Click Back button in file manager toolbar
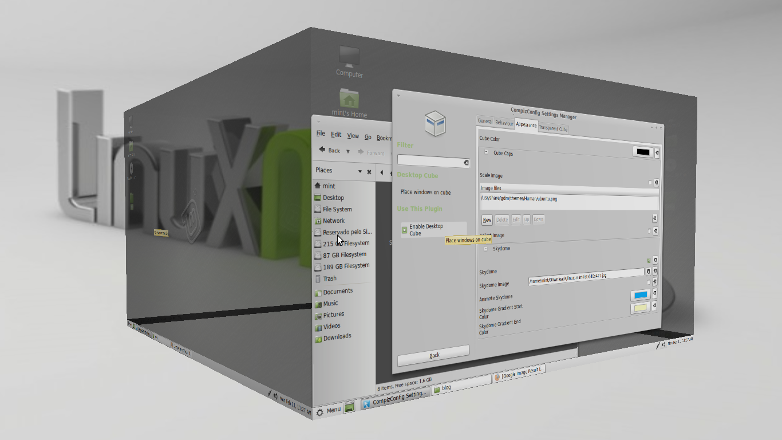This screenshot has height=440, width=782. pyautogui.click(x=330, y=150)
